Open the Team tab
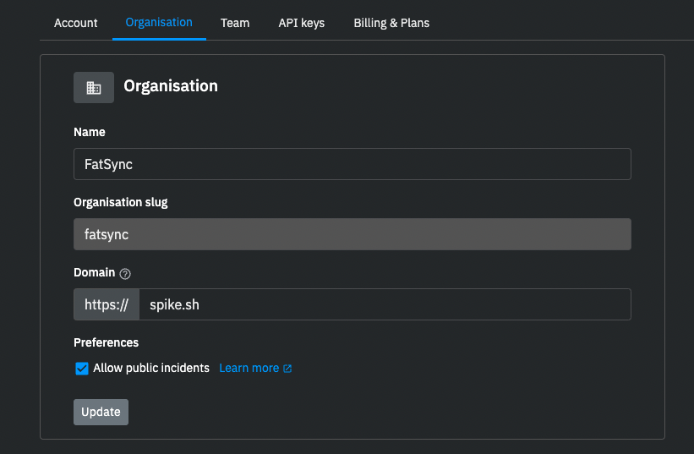This screenshot has height=454, width=694. [235, 23]
